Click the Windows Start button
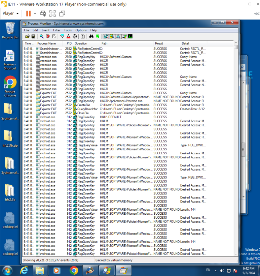This screenshot has height=276, width=260. [7, 271]
